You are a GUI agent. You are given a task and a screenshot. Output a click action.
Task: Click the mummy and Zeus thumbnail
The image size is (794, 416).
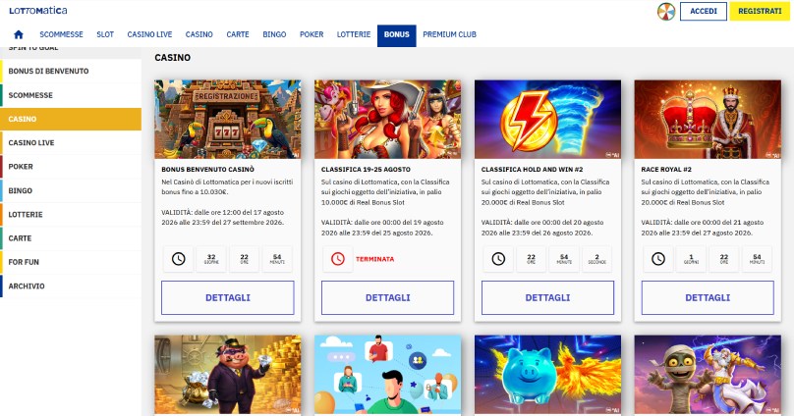pyautogui.click(x=708, y=375)
